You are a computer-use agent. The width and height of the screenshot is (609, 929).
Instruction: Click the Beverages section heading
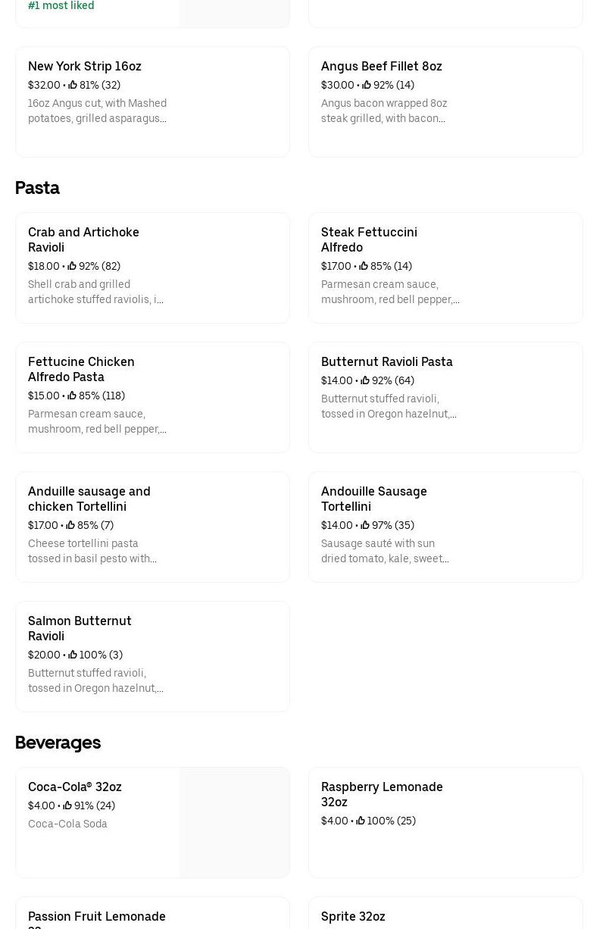pyautogui.click(x=58, y=743)
